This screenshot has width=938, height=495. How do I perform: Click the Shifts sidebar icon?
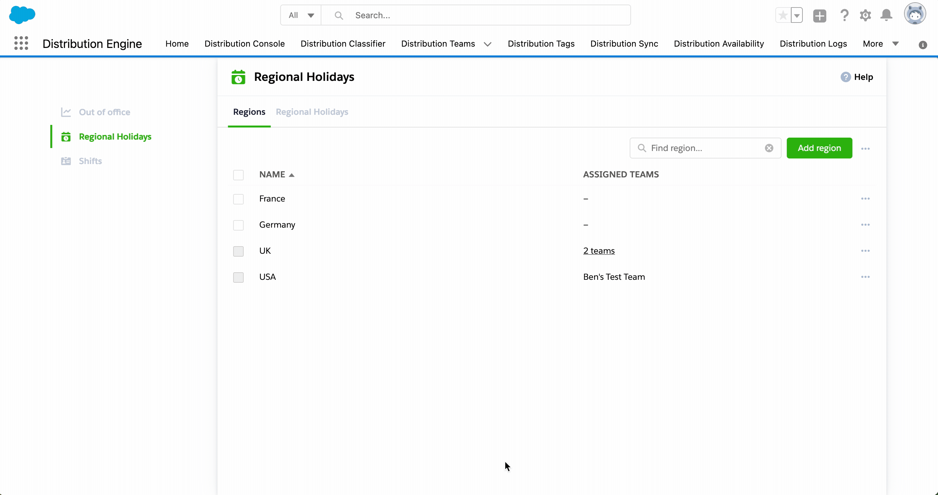click(66, 161)
